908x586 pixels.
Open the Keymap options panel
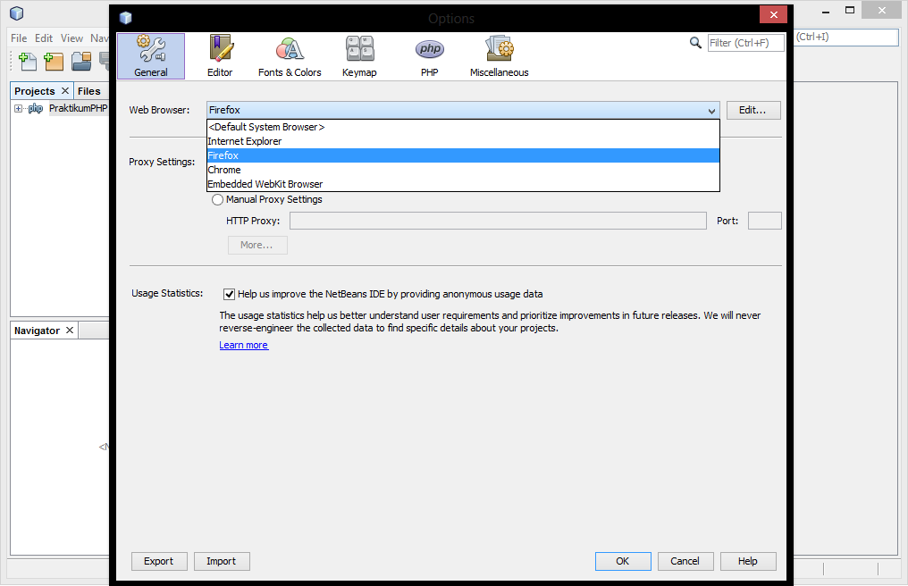(x=359, y=55)
